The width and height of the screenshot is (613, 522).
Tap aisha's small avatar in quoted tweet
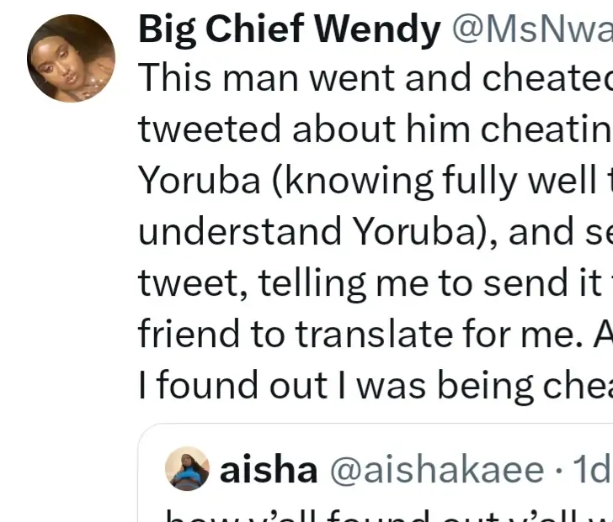coord(187,468)
